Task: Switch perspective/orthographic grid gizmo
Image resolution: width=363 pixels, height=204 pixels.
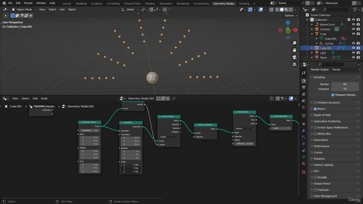Action: pos(294,64)
